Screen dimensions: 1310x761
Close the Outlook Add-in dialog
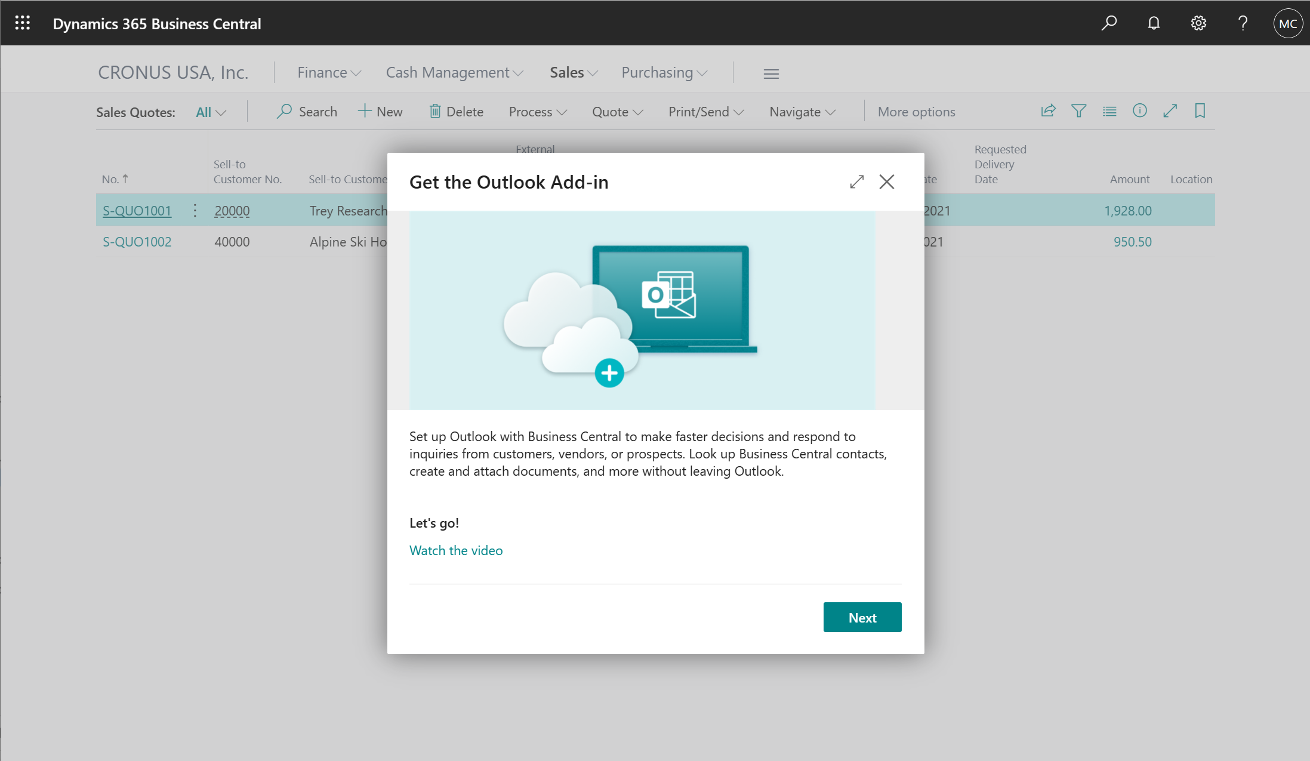(886, 181)
